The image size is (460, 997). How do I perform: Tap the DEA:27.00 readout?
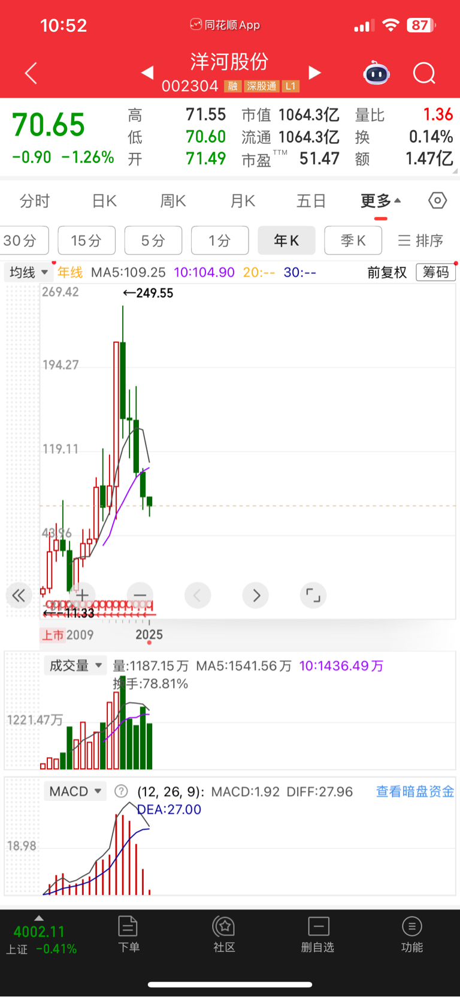[169, 809]
